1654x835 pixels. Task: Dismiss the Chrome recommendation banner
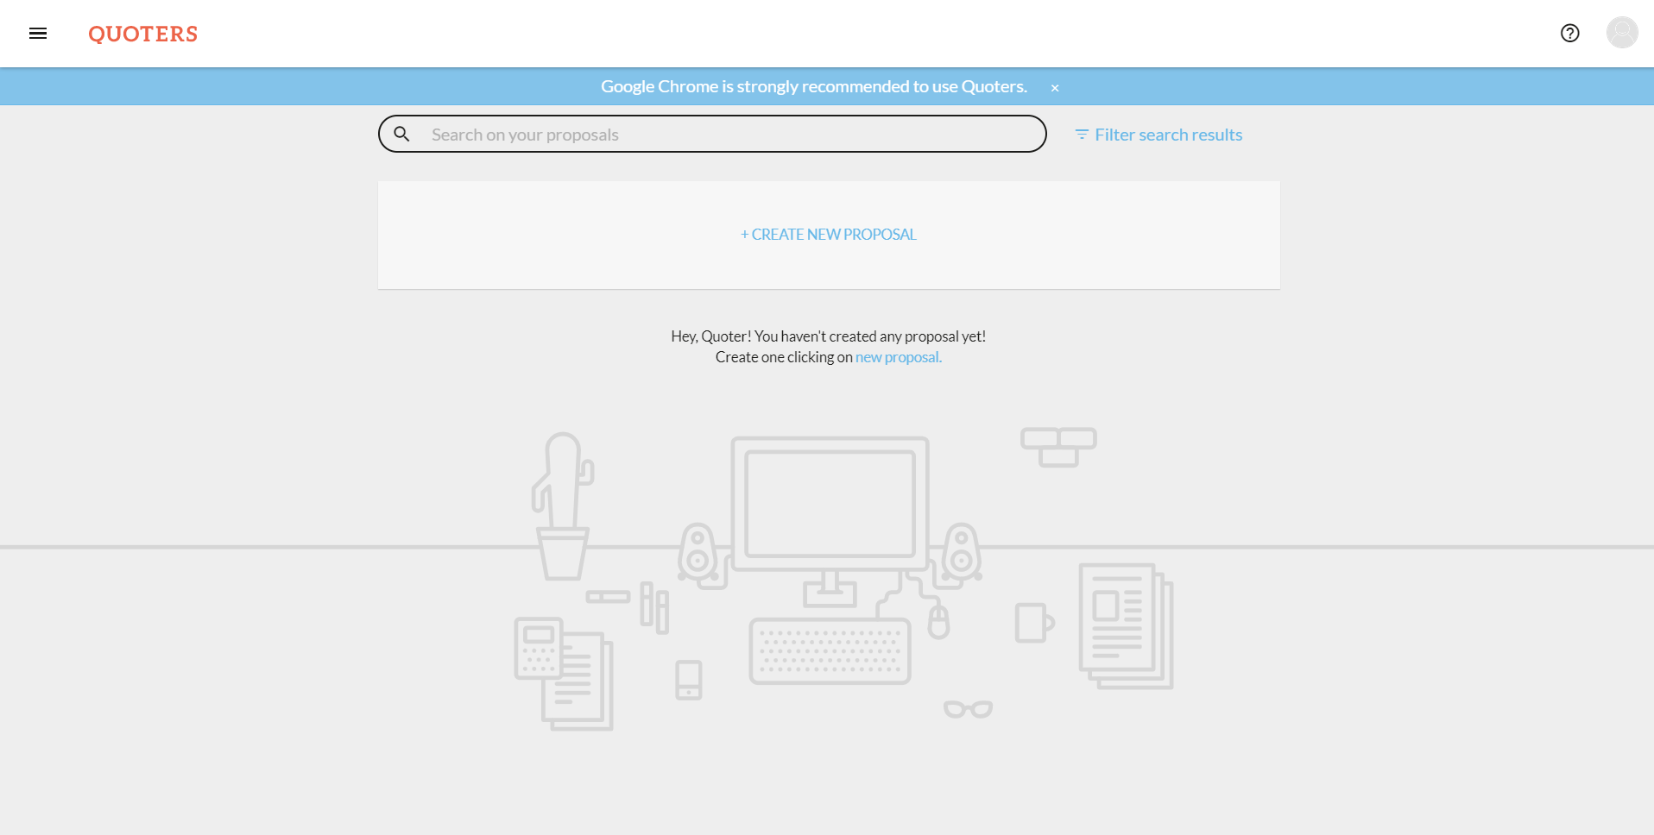pyautogui.click(x=1054, y=88)
